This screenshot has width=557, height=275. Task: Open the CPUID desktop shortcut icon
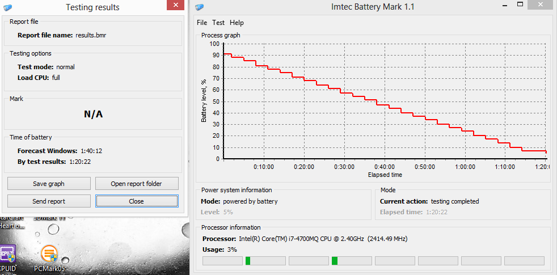tap(7, 259)
